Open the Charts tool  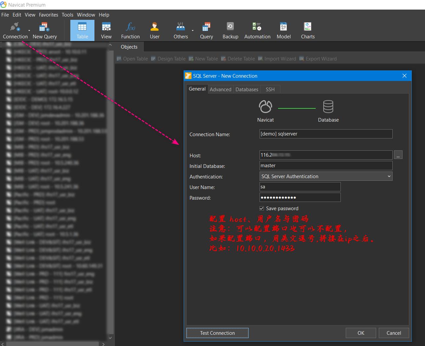pyautogui.click(x=307, y=30)
